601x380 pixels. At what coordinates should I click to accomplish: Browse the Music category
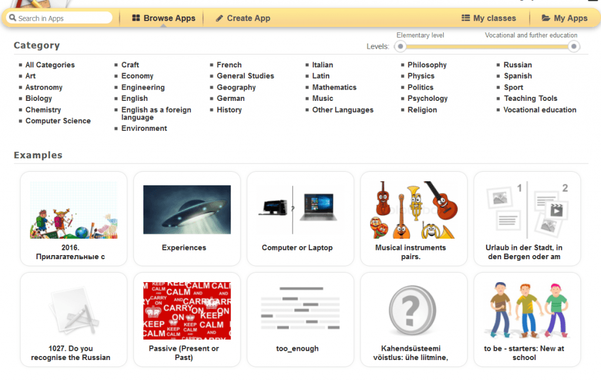pyautogui.click(x=323, y=99)
